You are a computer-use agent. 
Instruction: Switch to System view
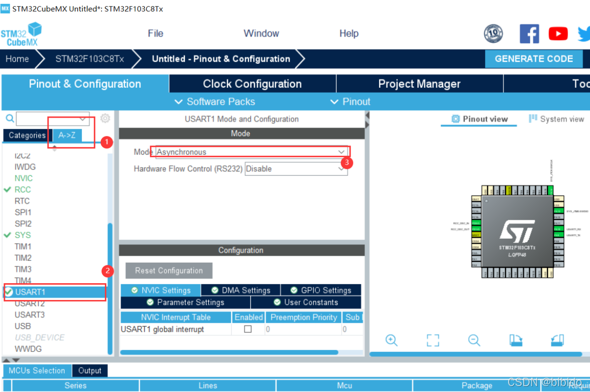coord(556,119)
